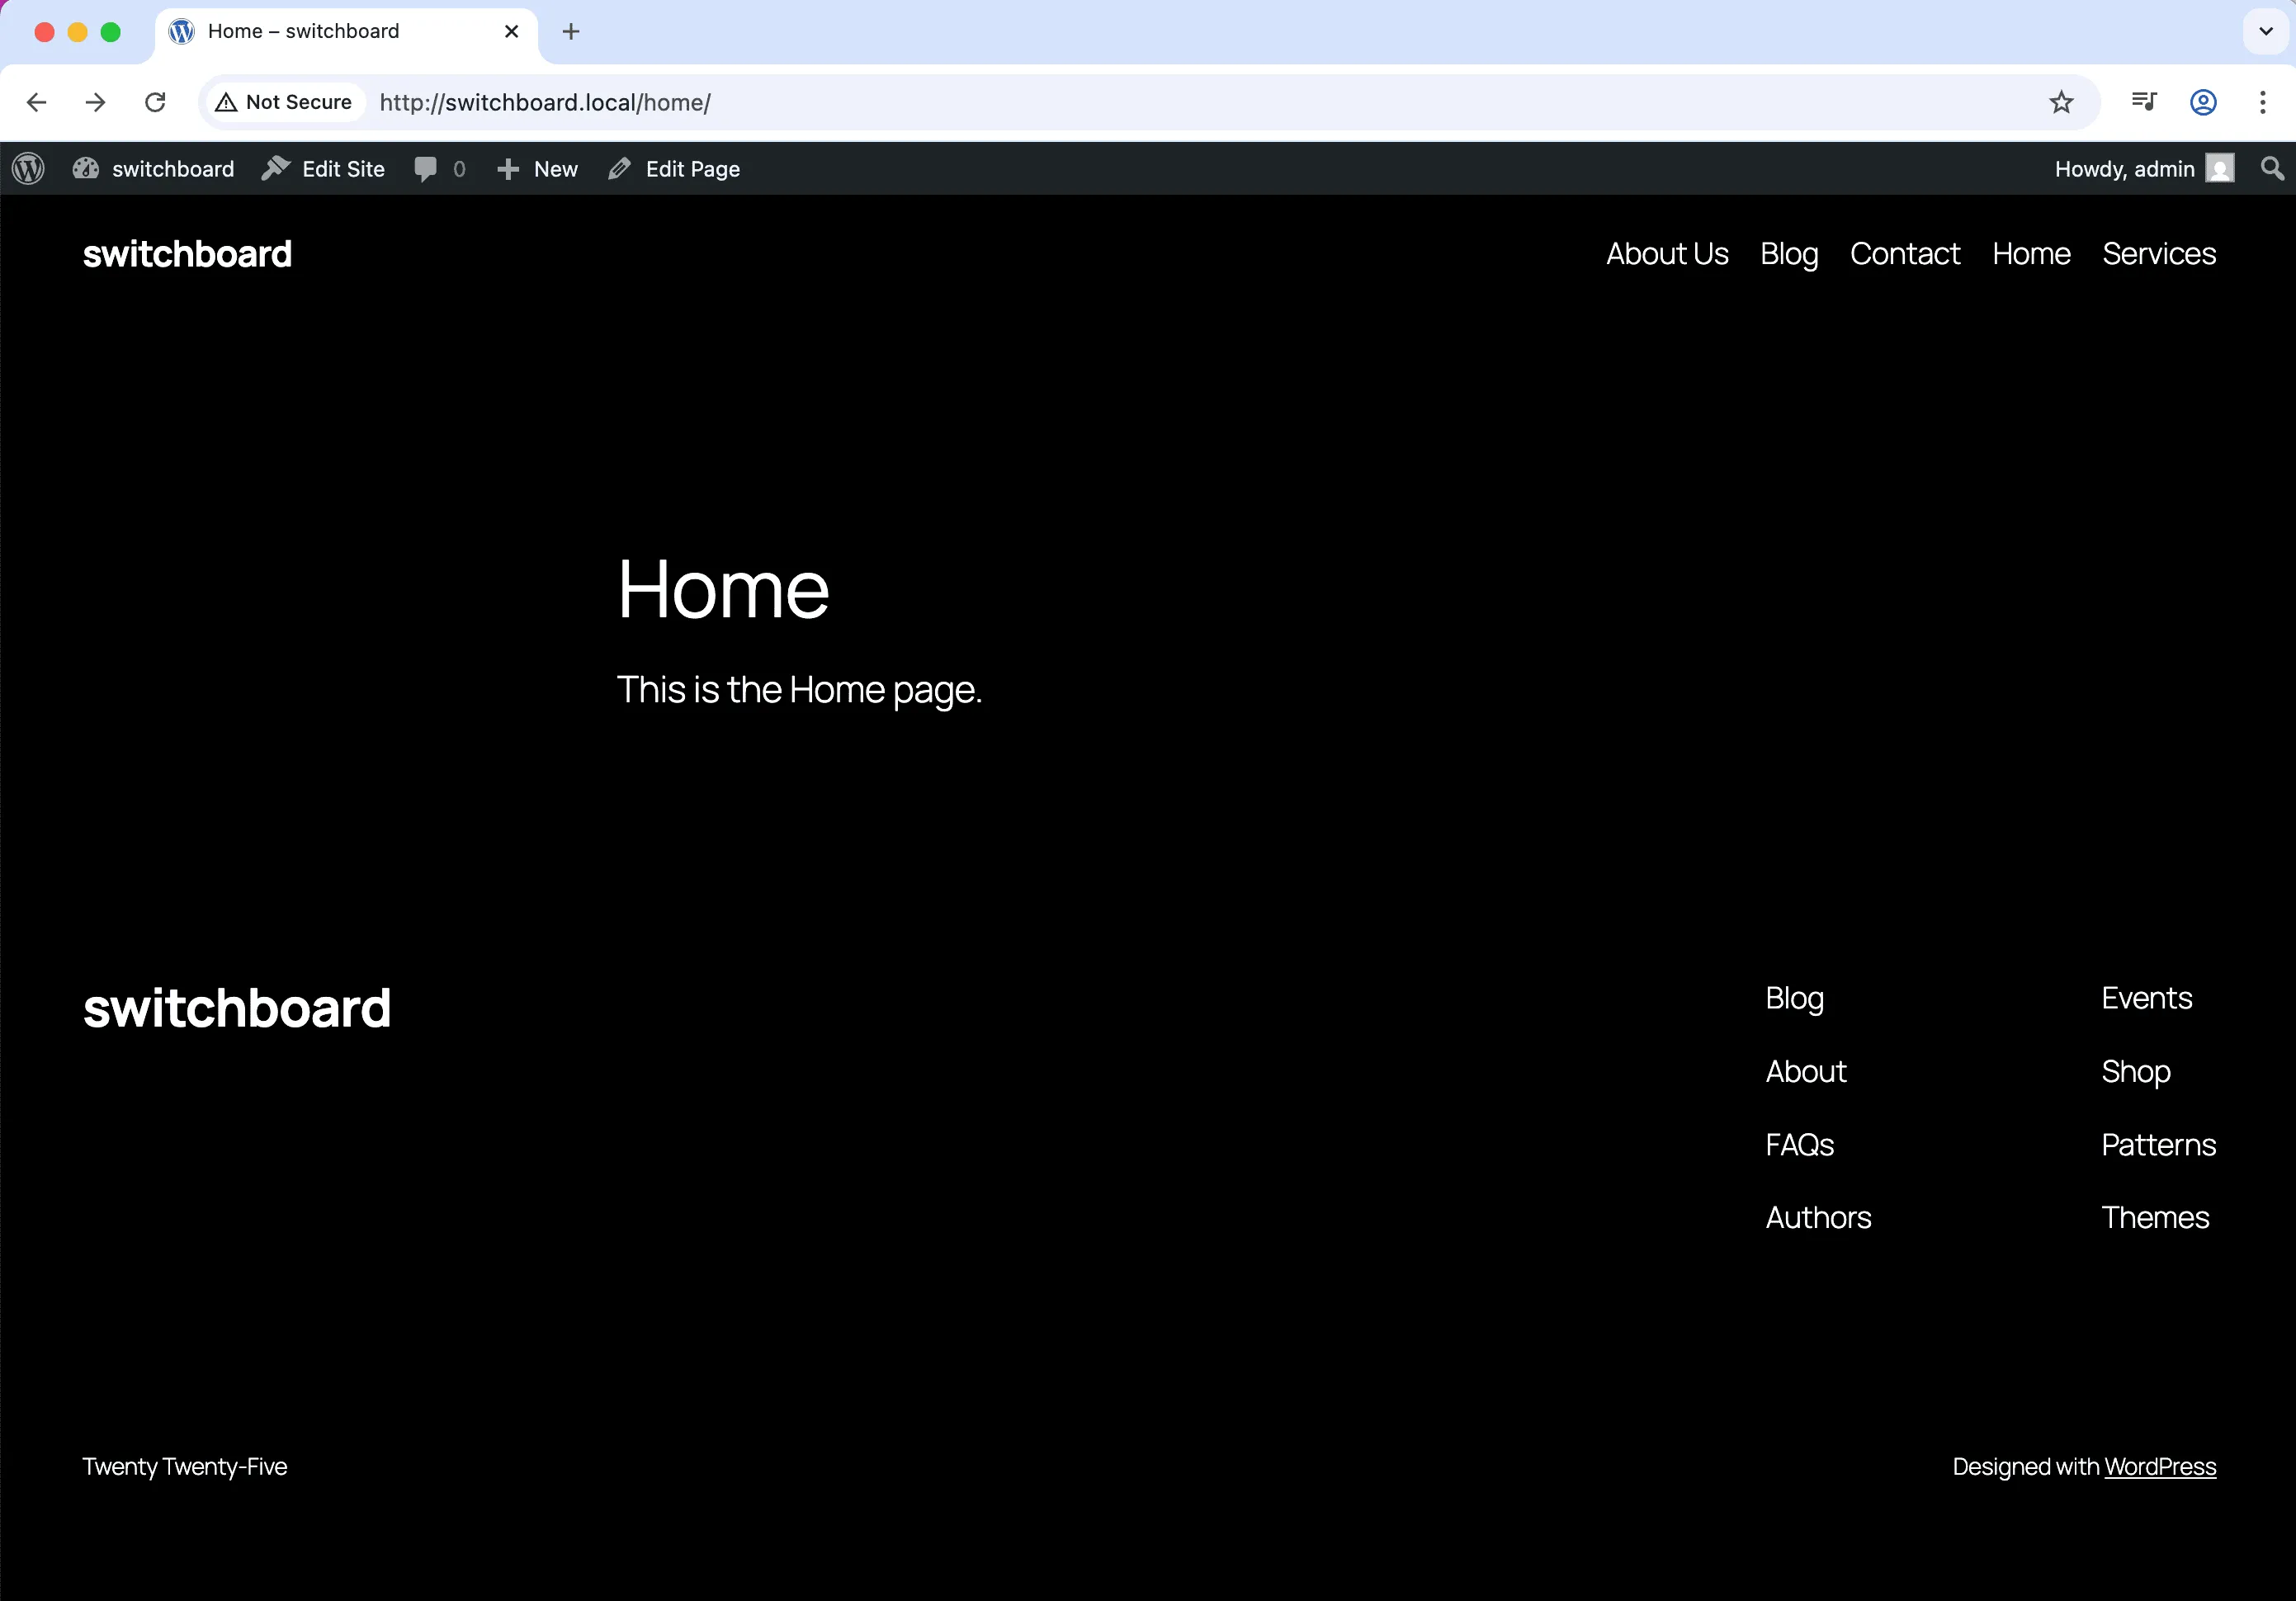2296x1601 pixels.
Task: Click the pencil icon next to Edit Page
Action: pyautogui.click(x=619, y=168)
